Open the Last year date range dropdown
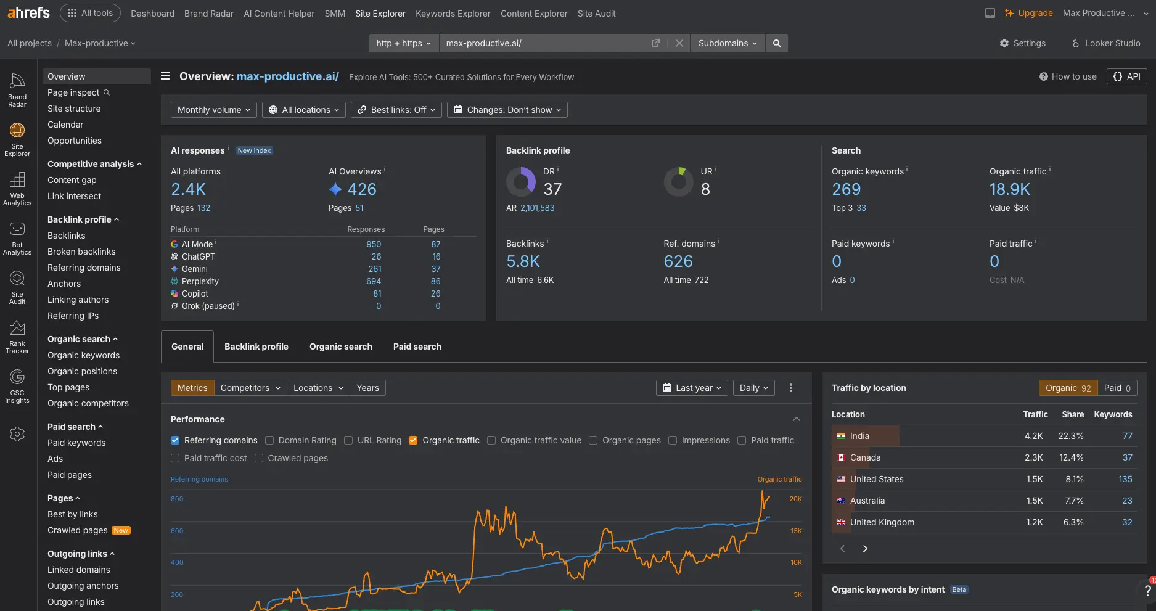This screenshot has height=611, width=1156. click(692, 388)
